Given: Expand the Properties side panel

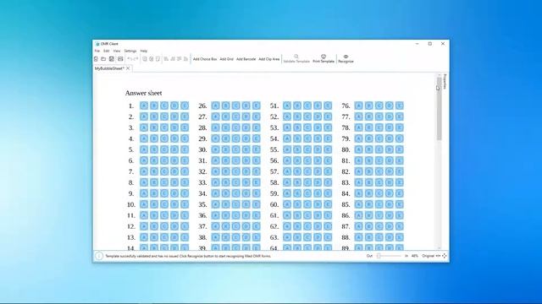Looking at the screenshot, I should coord(445,82).
